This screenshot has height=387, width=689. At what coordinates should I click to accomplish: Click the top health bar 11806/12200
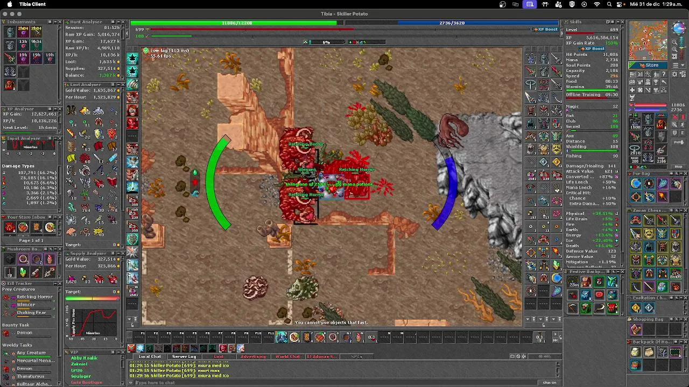pos(236,23)
